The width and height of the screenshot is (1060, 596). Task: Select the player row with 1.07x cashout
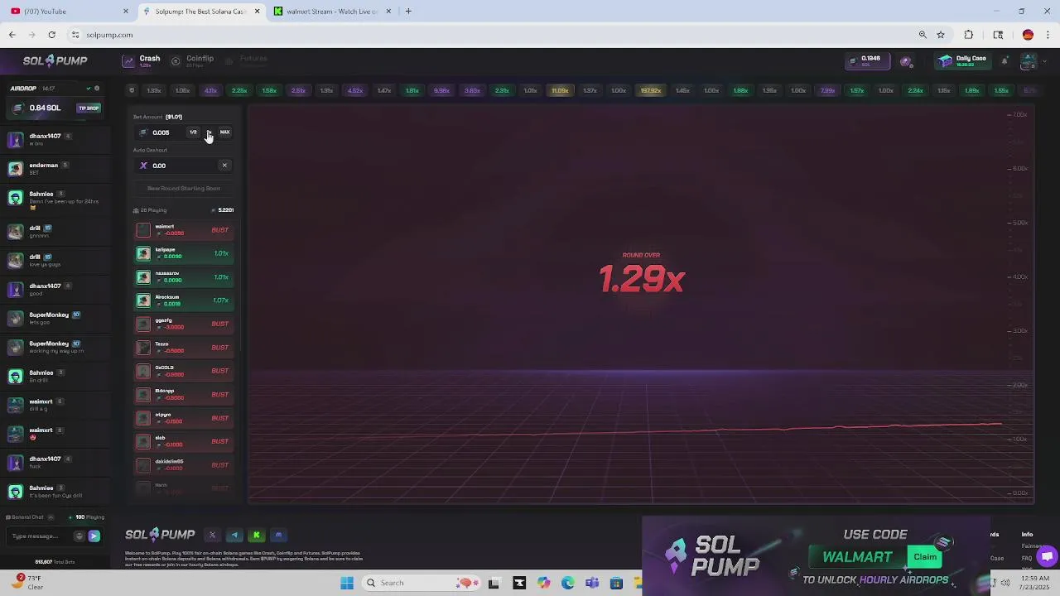point(184,300)
